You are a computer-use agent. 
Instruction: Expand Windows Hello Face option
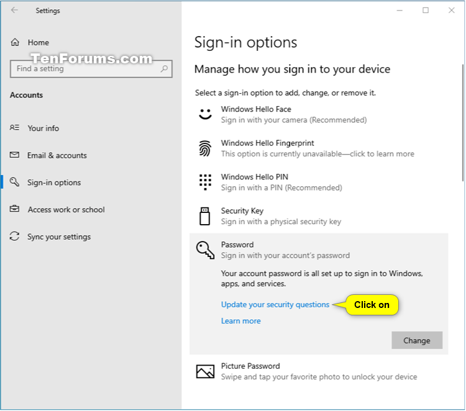pos(319,114)
